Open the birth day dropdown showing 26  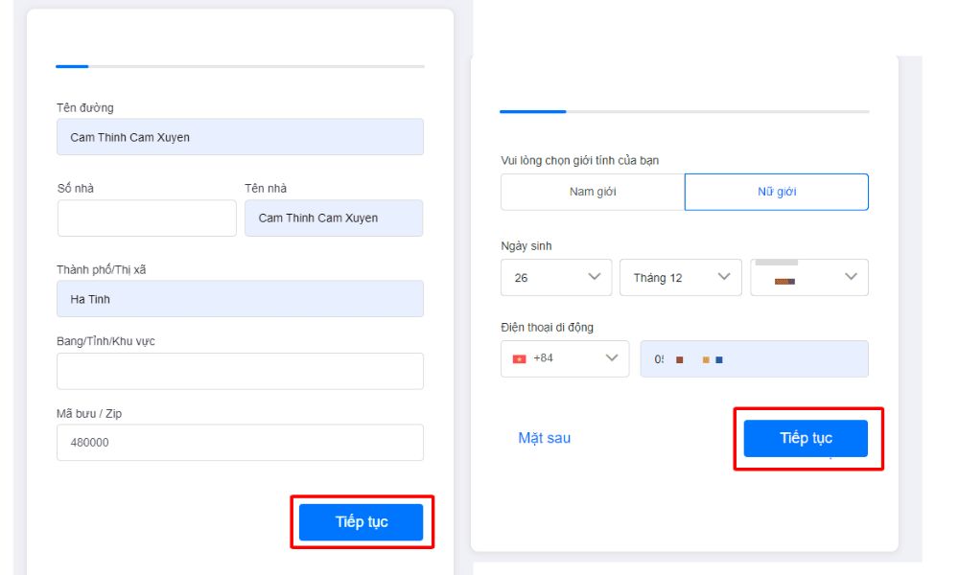(556, 278)
